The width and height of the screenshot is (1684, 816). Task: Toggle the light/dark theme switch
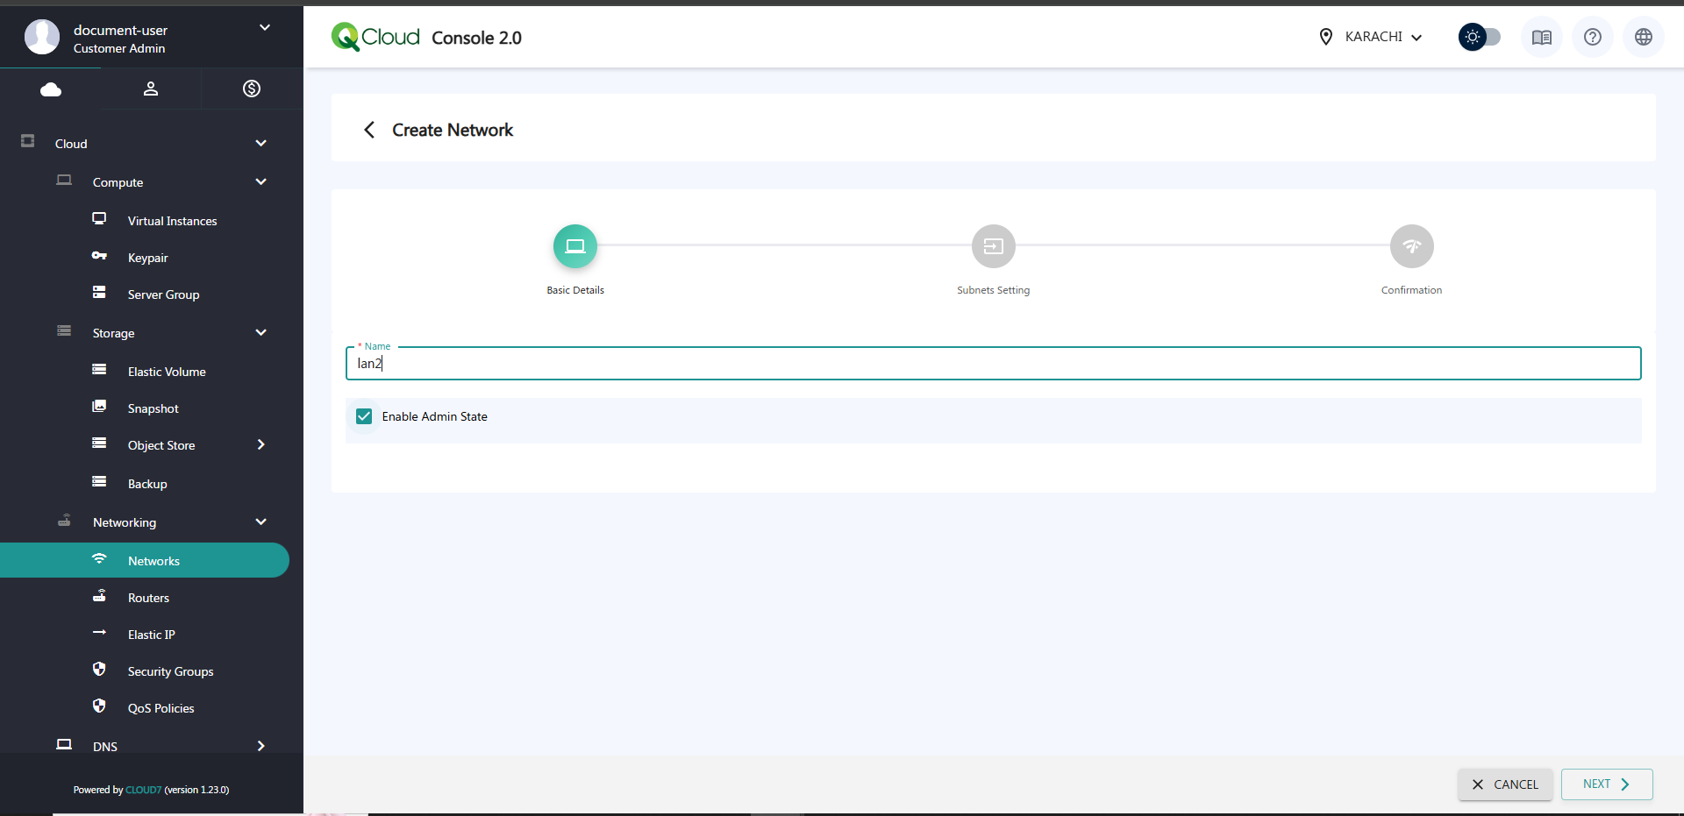point(1479,37)
